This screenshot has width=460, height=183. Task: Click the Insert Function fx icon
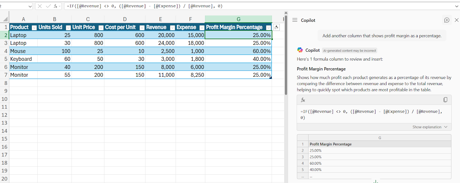(55, 6)
